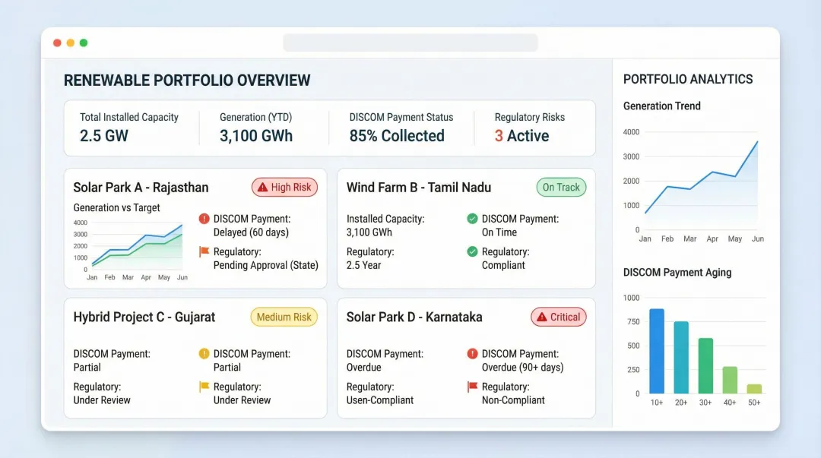Screen dimensions: 821x458
Task: Click the red flag beside Non-Compliant regulatory status
Action: point(471,387)
